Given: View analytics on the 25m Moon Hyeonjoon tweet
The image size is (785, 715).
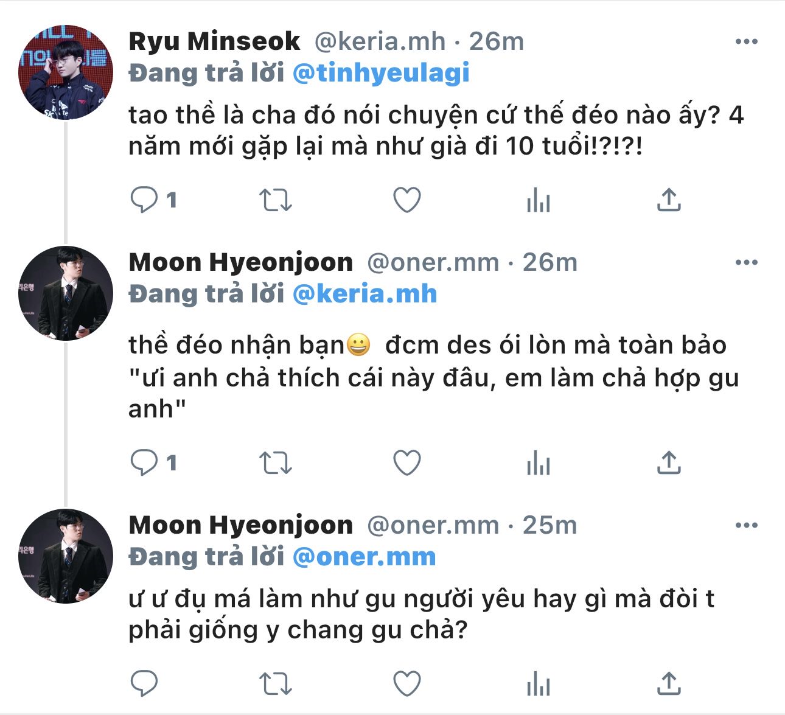Looking at the screenshot, I should coord(539,683).
